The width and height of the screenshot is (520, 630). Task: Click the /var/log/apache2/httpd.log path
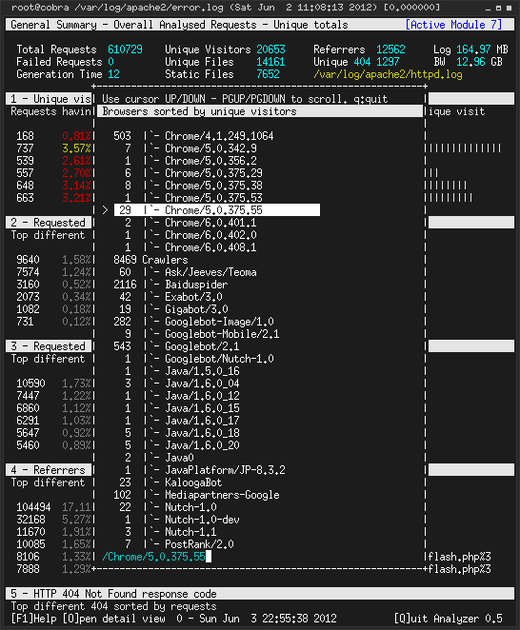pos(388,74)
